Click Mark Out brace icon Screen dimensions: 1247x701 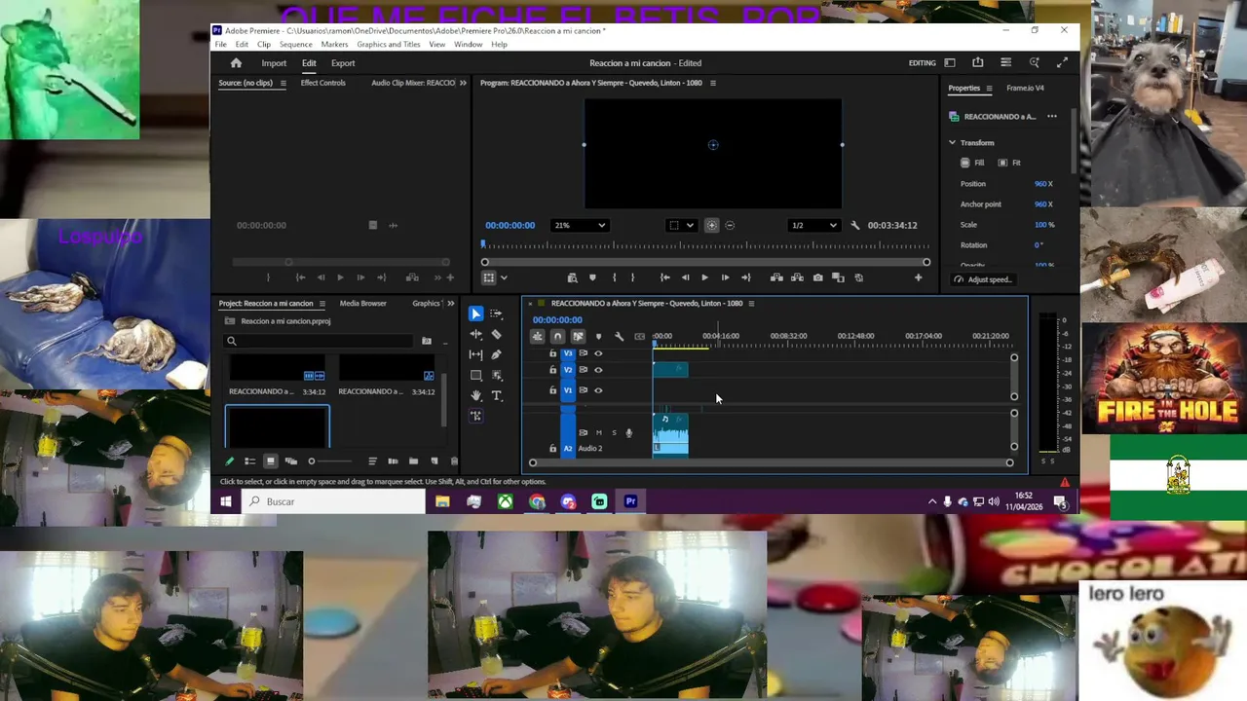pos(633,277)
